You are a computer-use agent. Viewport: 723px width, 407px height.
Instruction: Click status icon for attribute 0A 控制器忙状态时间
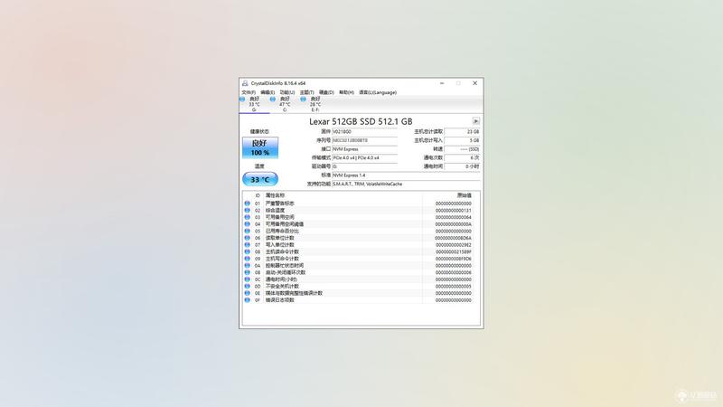pyautogui.click(x=247, y=266)
